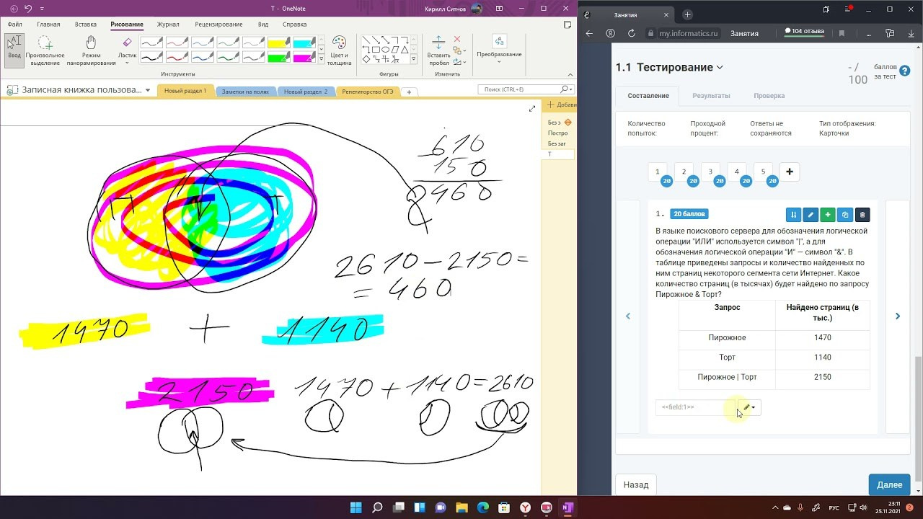Image resolution: width=923 pixels, height=519 pixels.
Task: Open the answer field pencil dropdown
Action: [x=749, y=407]
